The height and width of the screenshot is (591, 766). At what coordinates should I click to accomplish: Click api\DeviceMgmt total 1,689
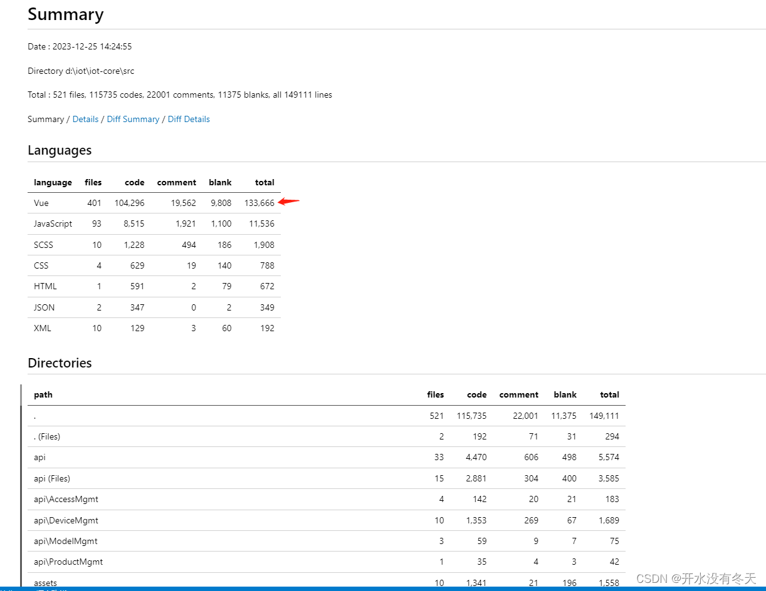609,520
